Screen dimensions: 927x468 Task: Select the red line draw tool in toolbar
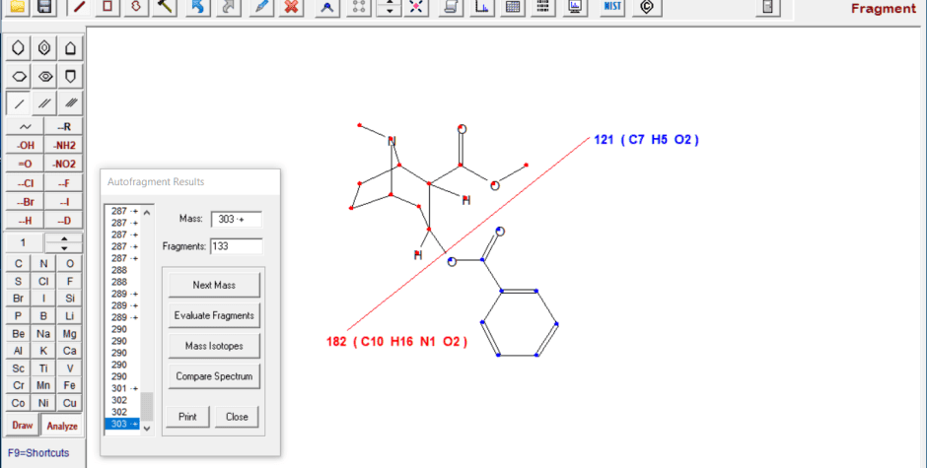79,7
